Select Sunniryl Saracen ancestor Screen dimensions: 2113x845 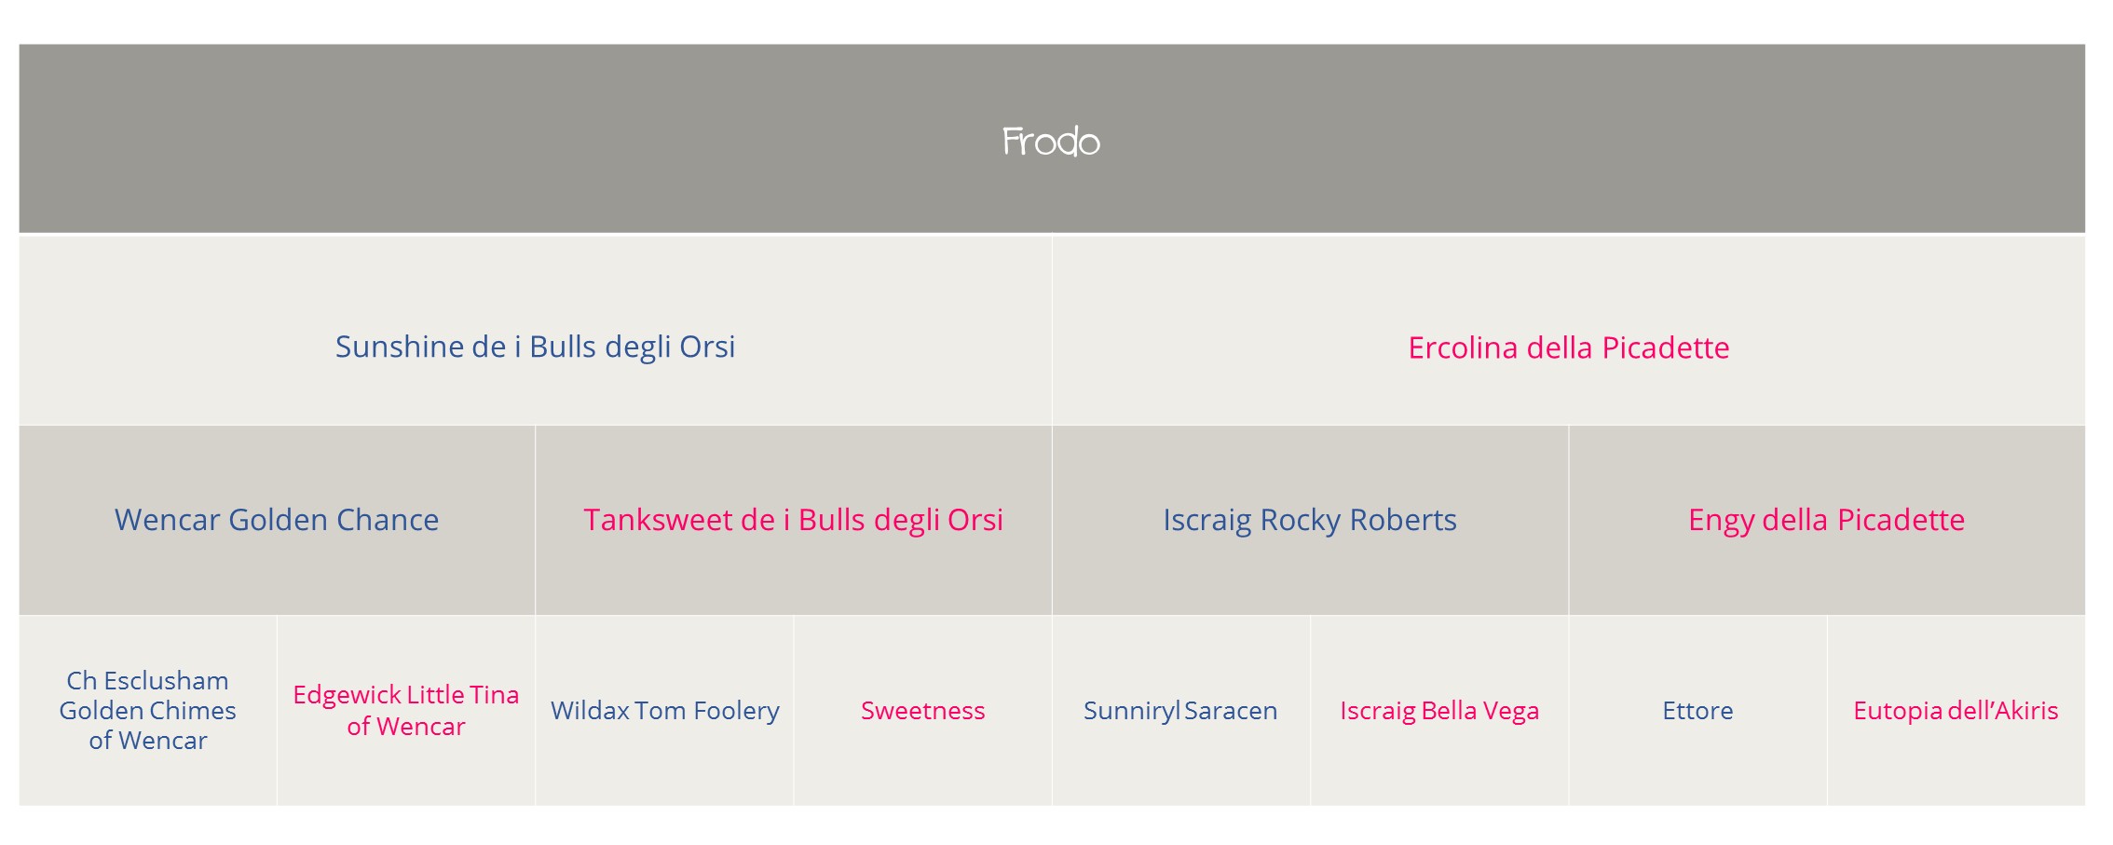pos(1181,710)
